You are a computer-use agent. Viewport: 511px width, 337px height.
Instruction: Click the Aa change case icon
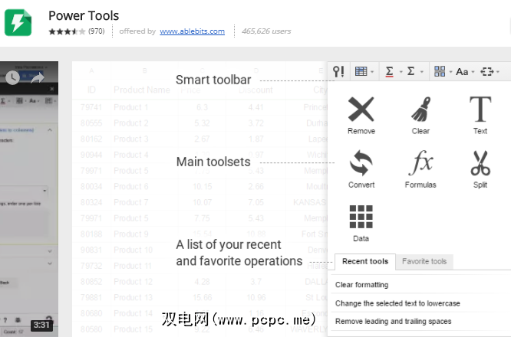[462, 71]
